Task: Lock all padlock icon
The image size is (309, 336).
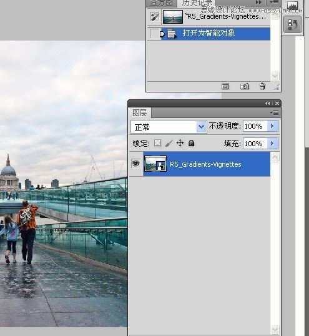Action: tap(191, 143)
